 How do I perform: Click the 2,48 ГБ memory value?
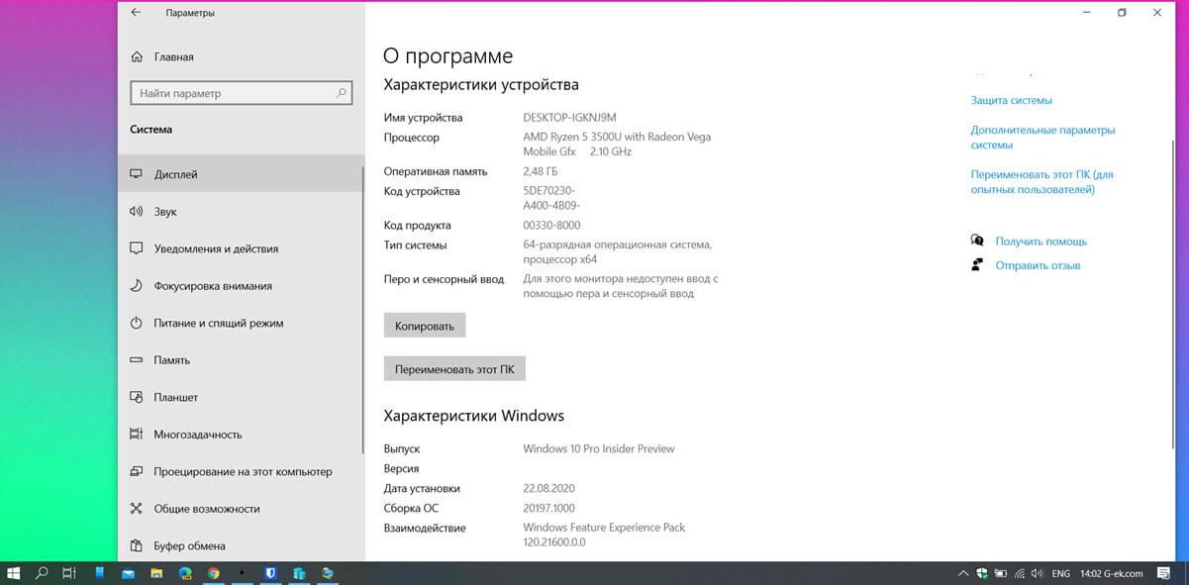[543, 171]
